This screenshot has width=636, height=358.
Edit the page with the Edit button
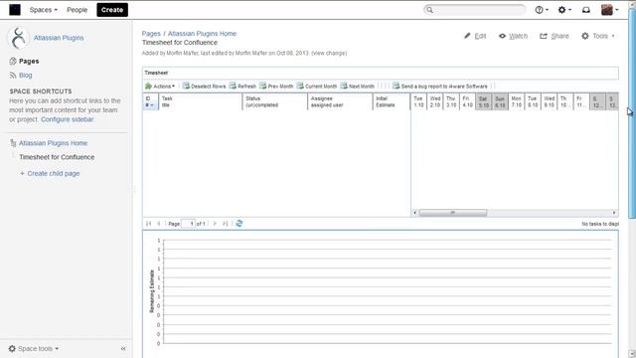pos(475,36)
